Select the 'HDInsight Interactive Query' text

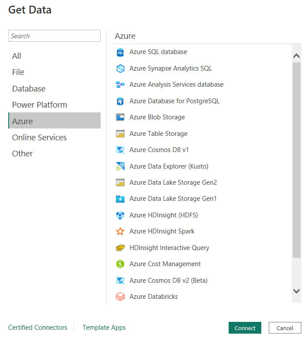pyautogui.click(x=169, y=248)
